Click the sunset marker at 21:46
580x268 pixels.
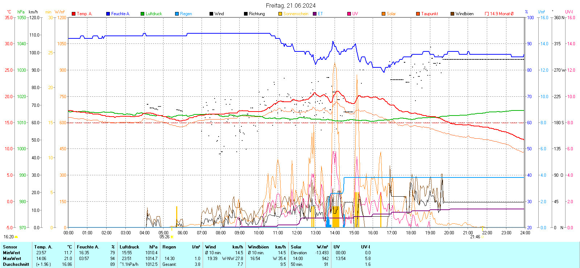point(482,237)
